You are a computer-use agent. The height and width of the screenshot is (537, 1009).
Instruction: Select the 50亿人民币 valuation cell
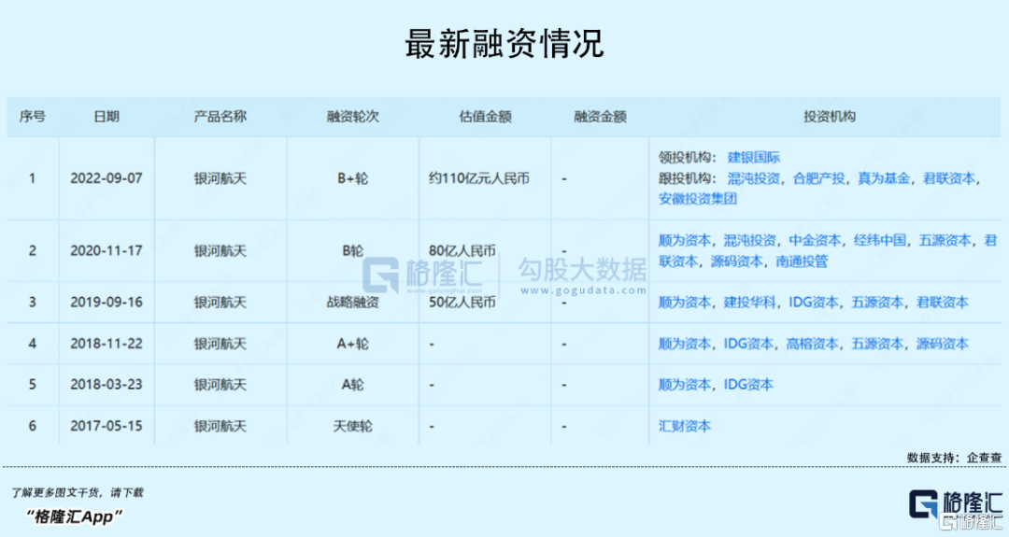click(462, 303)
